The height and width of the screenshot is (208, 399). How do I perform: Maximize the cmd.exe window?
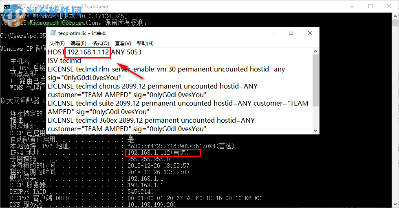pyautogui.click(x=370, y=6)
